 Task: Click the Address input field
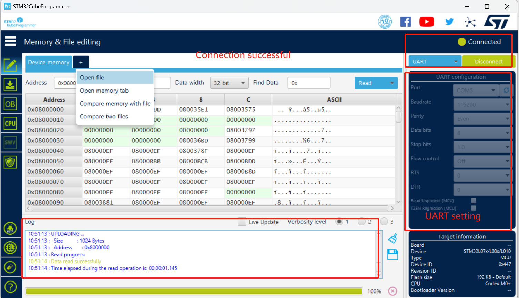(65, 83)
